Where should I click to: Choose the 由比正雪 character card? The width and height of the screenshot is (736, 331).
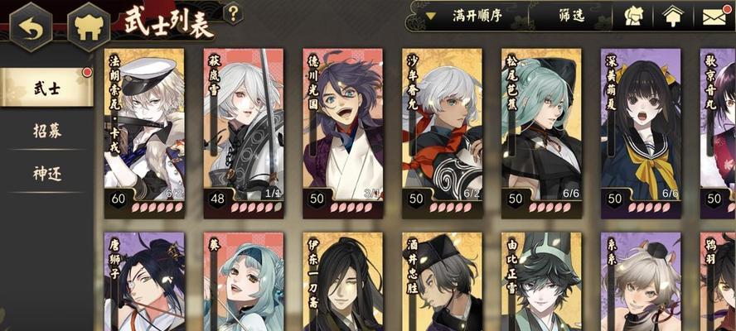coord(541,281)
